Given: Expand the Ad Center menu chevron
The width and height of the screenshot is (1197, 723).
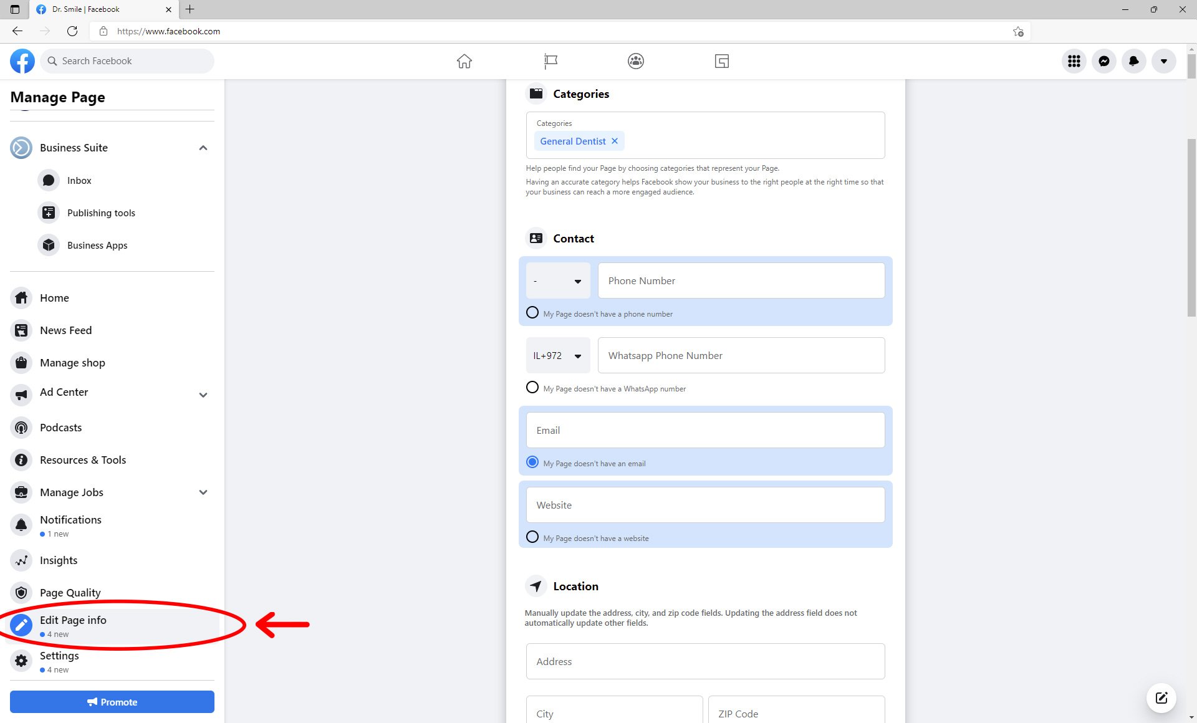Looking at the screenshot, I should [x=203, y=395].
